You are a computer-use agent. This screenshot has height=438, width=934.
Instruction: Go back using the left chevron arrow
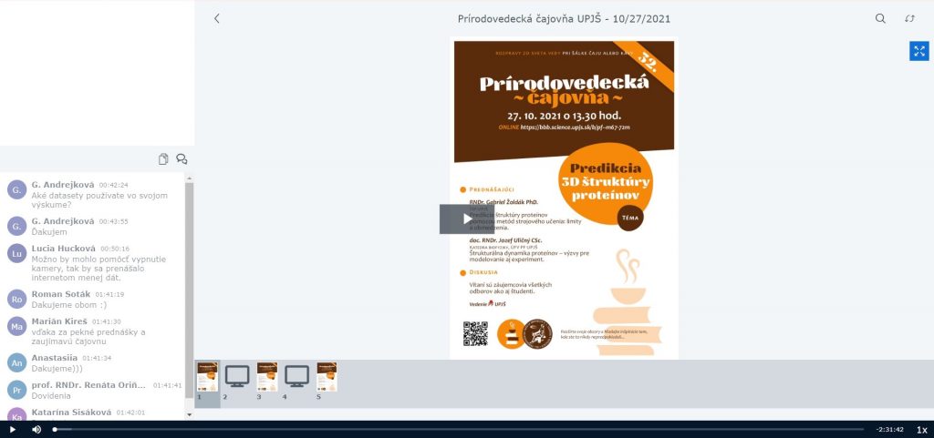(x=217, y=18)
